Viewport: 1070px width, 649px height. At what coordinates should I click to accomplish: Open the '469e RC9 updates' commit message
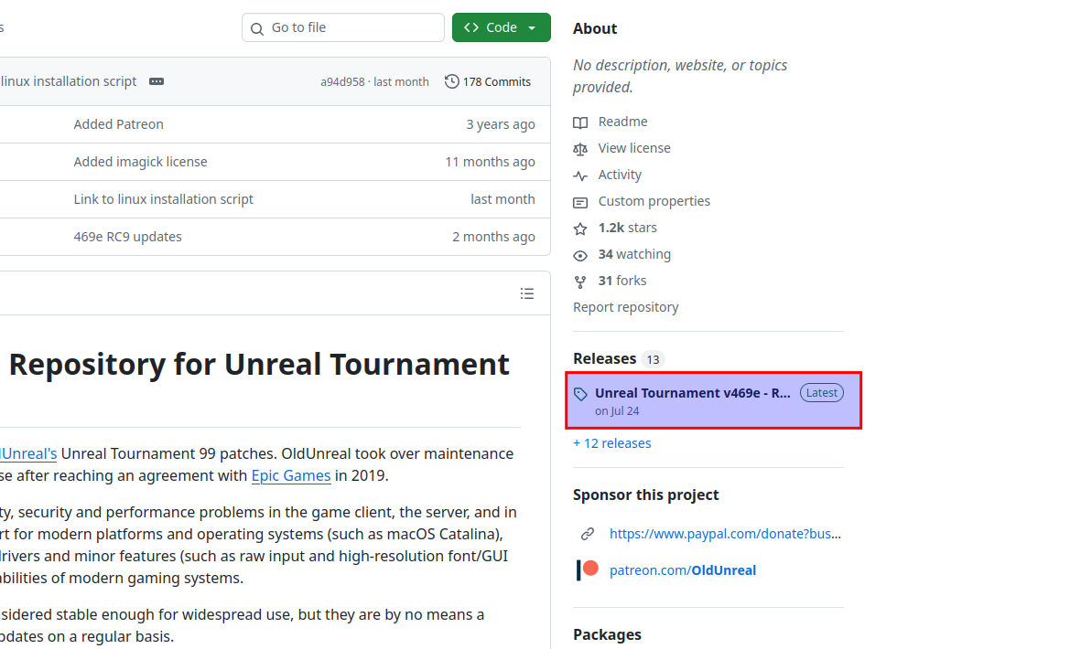pyautogui.click(x=127, y=237)
